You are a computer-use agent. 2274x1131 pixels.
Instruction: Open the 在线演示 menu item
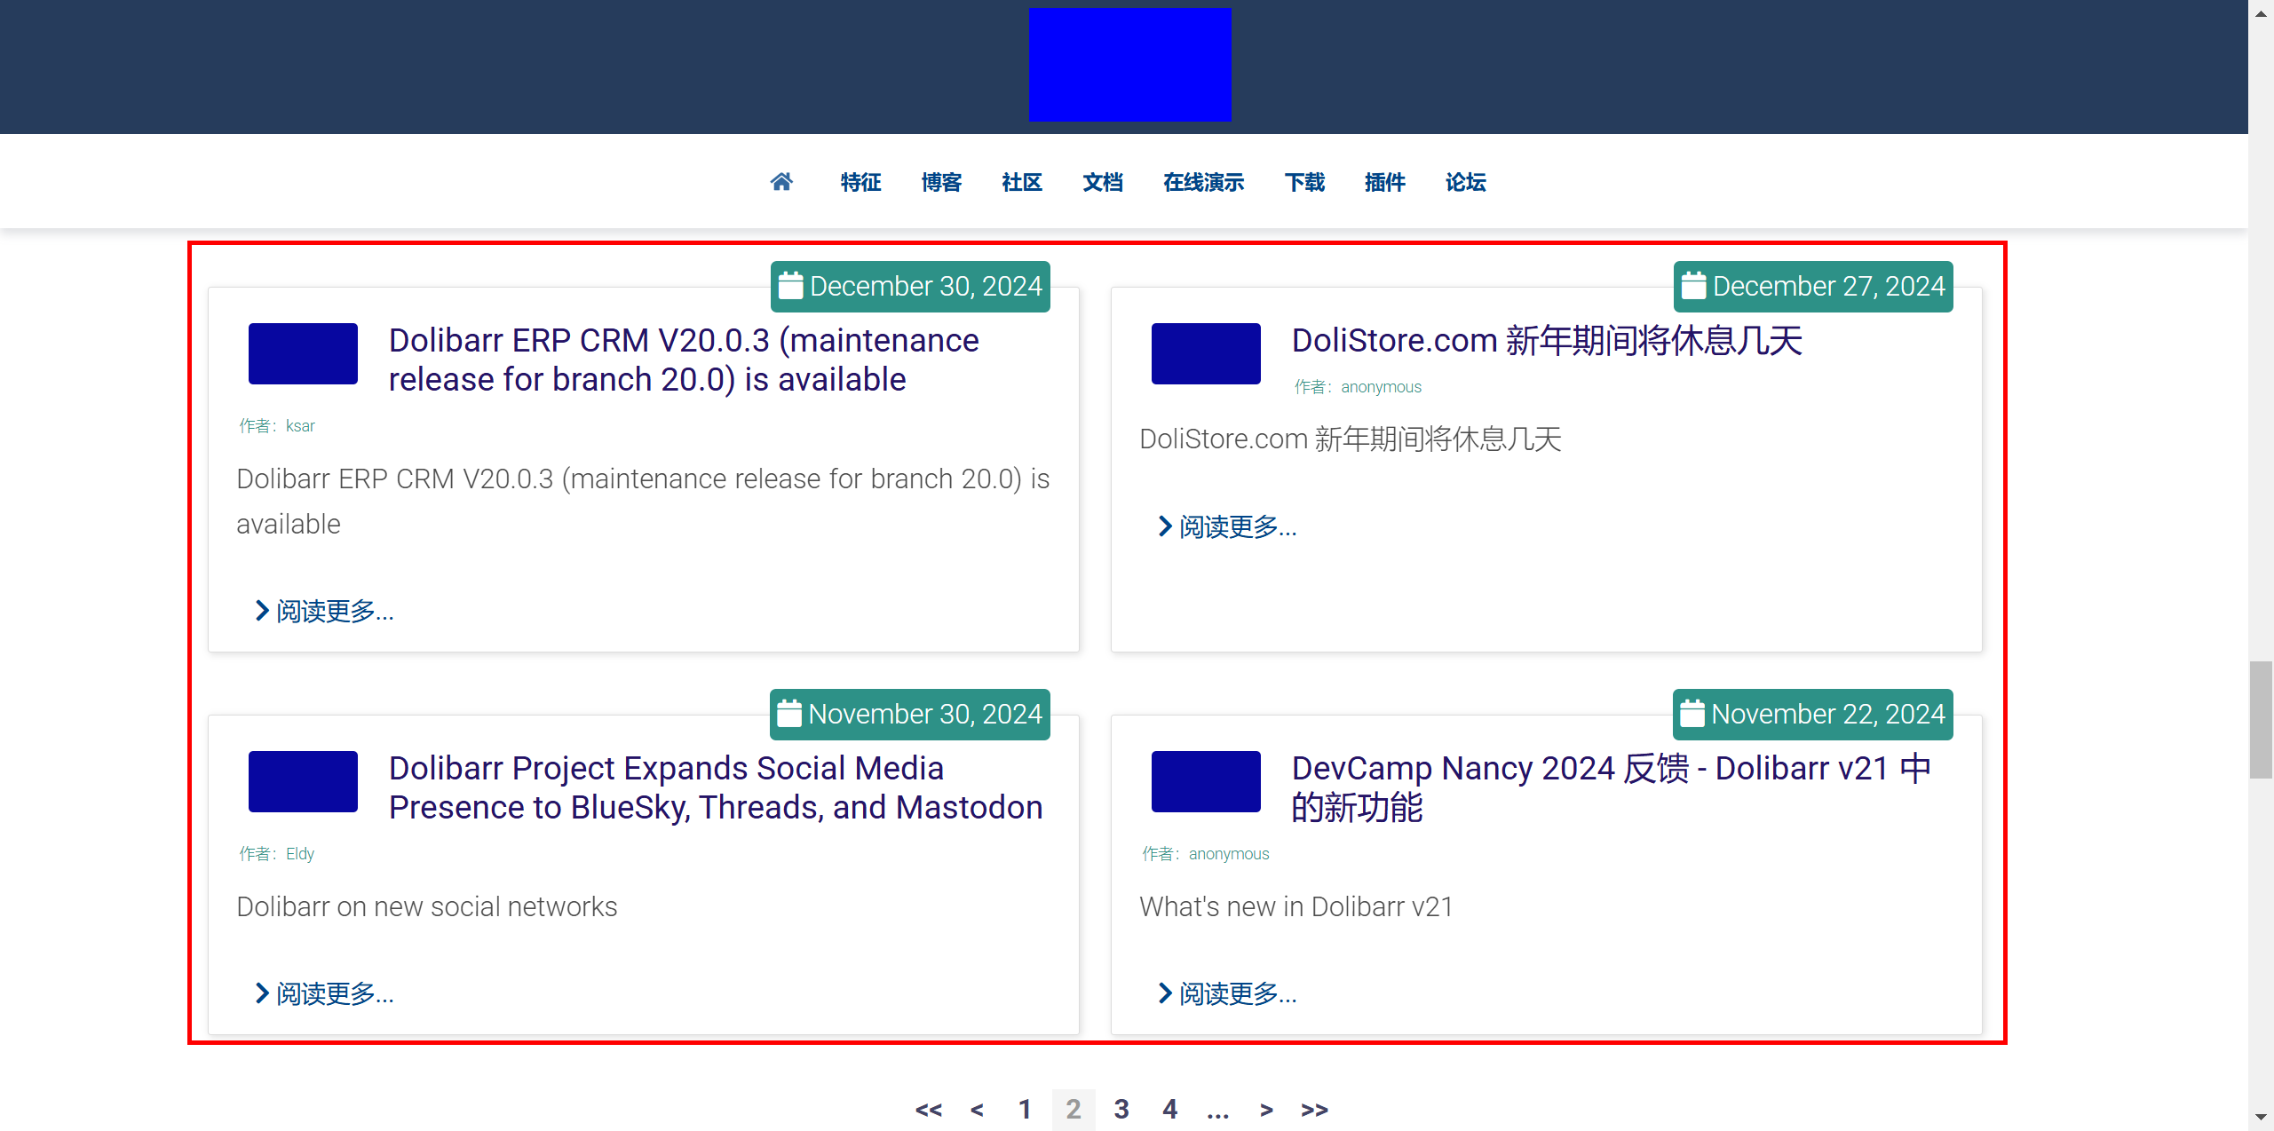click(x=1203, y=182)
